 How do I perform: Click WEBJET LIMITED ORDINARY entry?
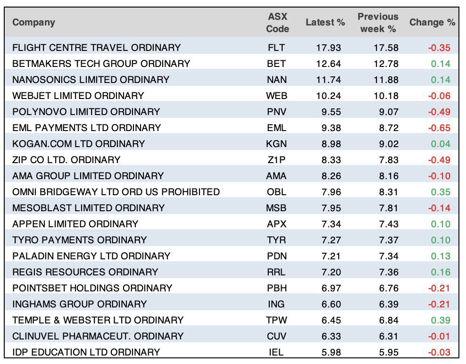[78, 96]
